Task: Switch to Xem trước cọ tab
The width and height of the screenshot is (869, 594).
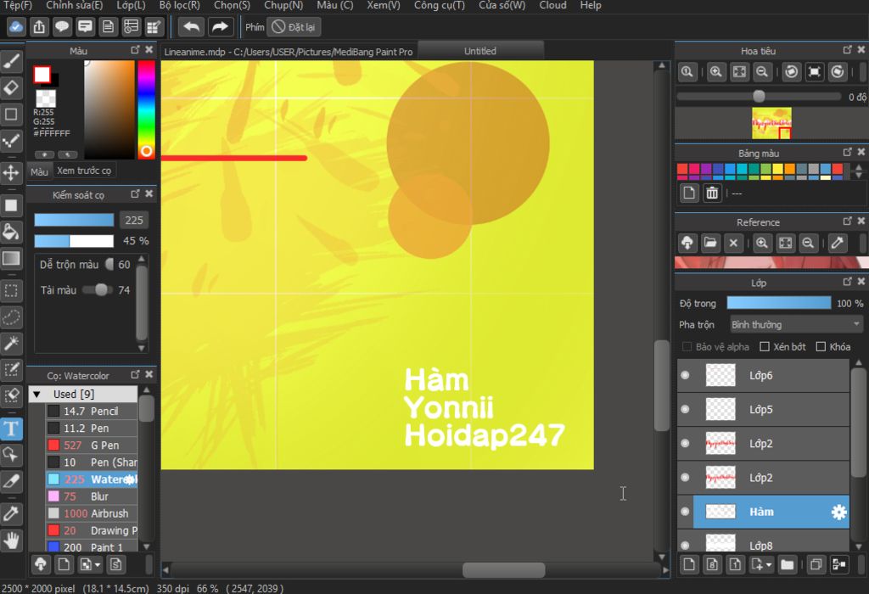Action: tap(84, 171)
